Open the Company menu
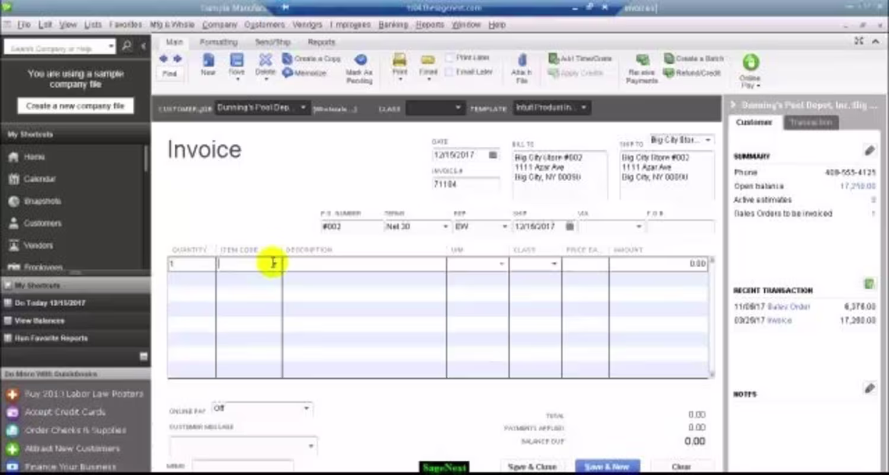 tap(219, 25)
